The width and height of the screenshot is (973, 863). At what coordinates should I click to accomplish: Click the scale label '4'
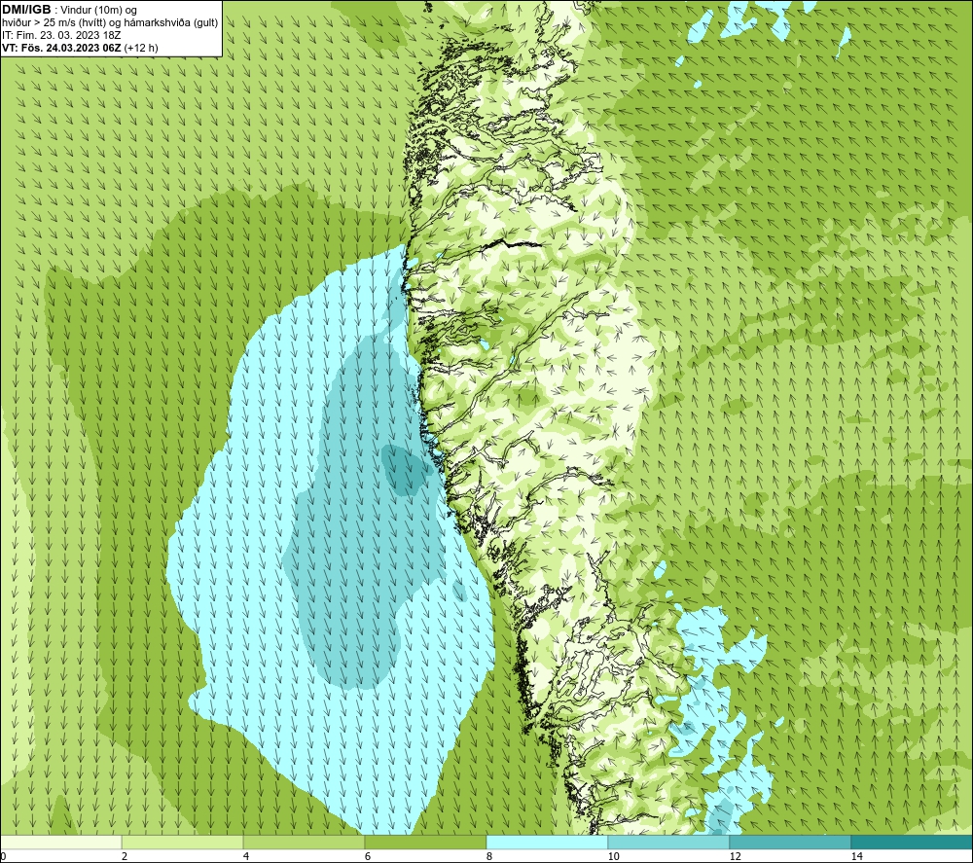point(246,856)
